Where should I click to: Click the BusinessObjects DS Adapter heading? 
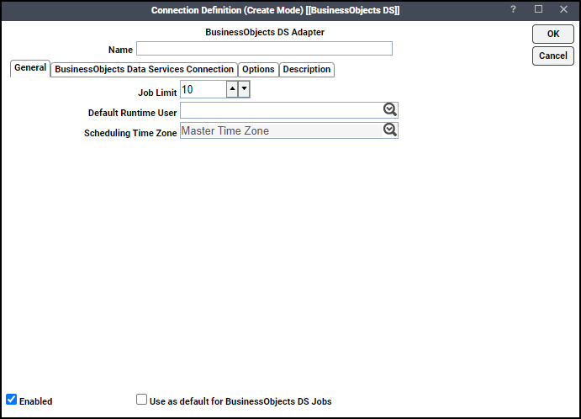(265, 32)
